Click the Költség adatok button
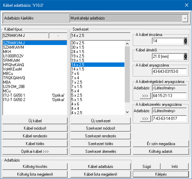Viewport: 192px width, 179px height. pos(161,151)
